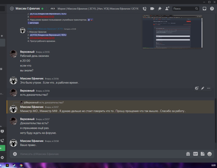This screenshot has height=168, width=217.
Task: Open the inbox icon in header
Action: coord(204,9)
